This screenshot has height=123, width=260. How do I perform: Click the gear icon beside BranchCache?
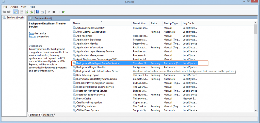[74, 98]
